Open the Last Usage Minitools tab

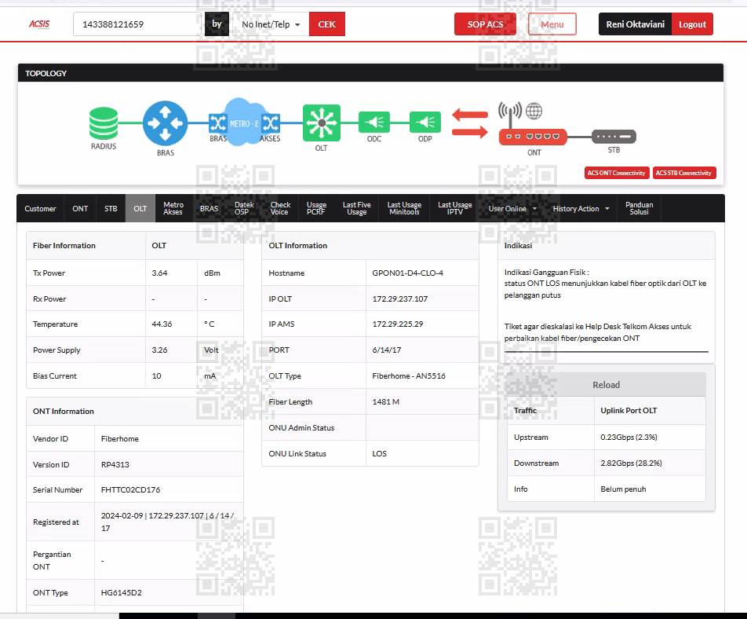click(x=404, y=208)
